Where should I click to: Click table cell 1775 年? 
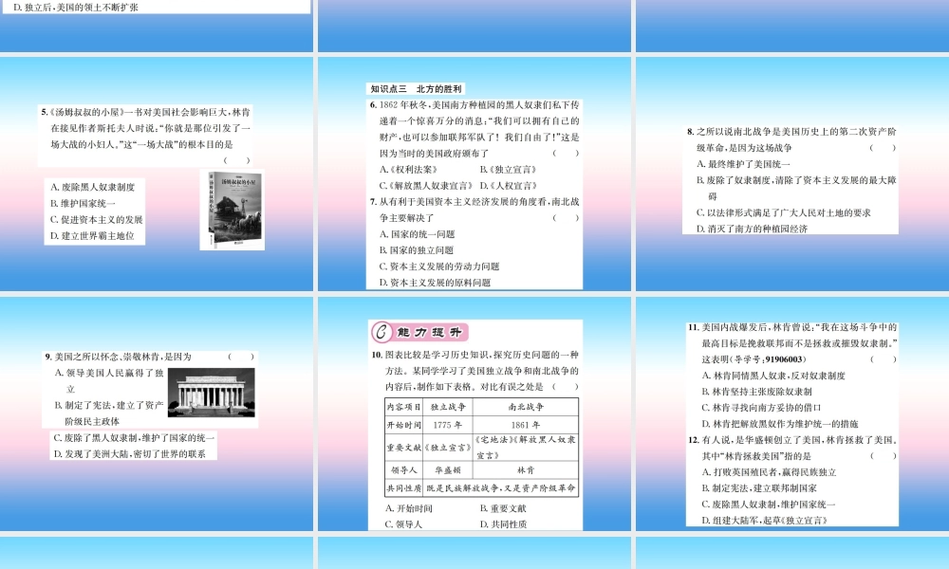(x=448, y=425)
